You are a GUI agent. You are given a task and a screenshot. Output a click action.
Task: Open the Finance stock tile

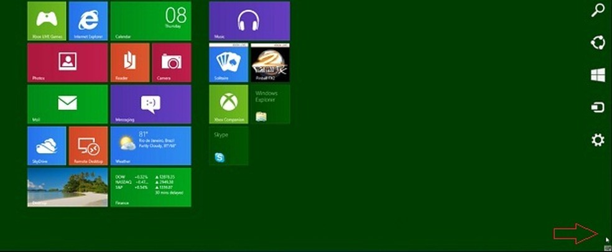coord(151,187)
